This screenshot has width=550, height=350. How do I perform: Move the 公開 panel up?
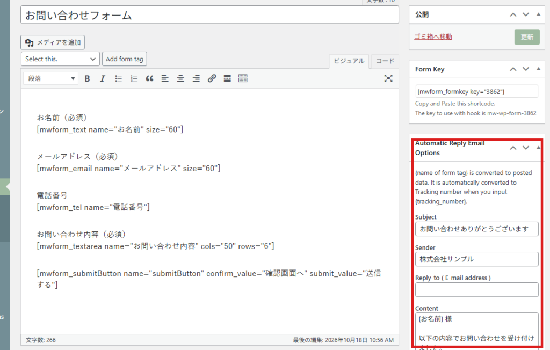coord(513,14)
